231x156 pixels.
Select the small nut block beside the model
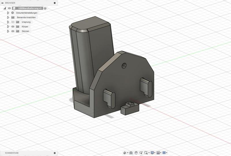click(x=130, y=109)
